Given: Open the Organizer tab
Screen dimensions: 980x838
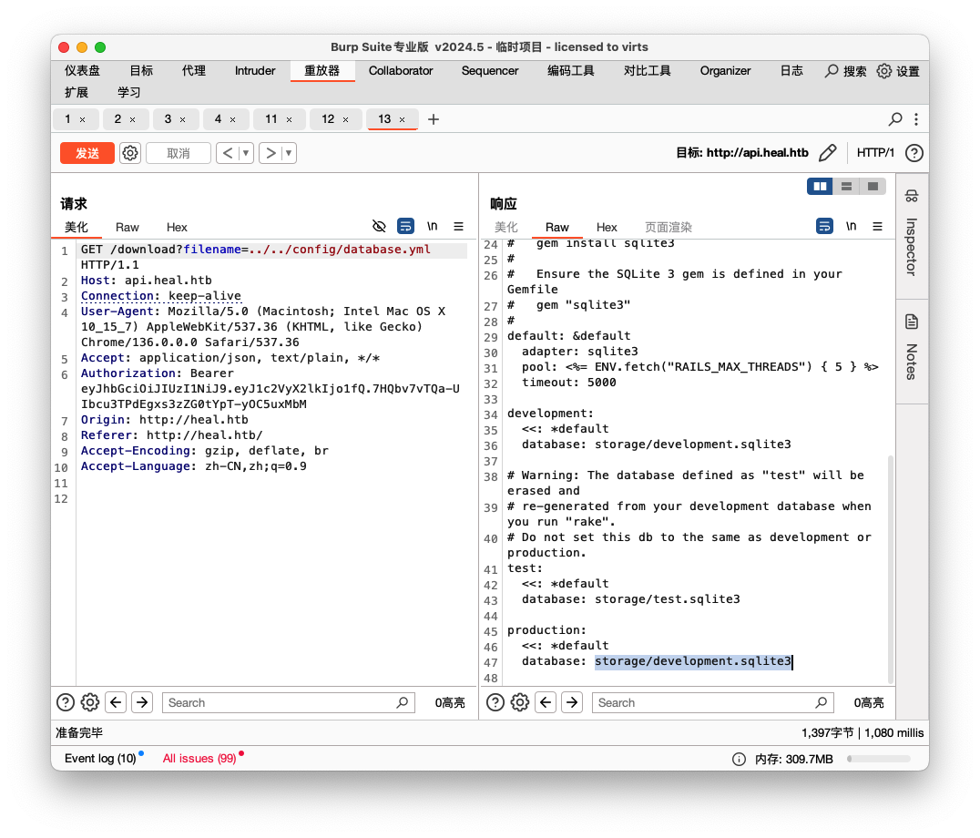Looking at the screenshot, I should pos(725,71).
